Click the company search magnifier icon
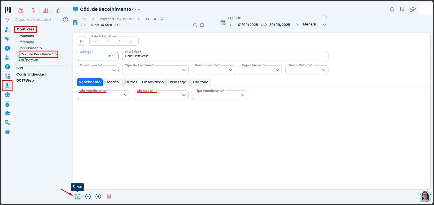The image size is (434, 205). [x=195, y=25]
